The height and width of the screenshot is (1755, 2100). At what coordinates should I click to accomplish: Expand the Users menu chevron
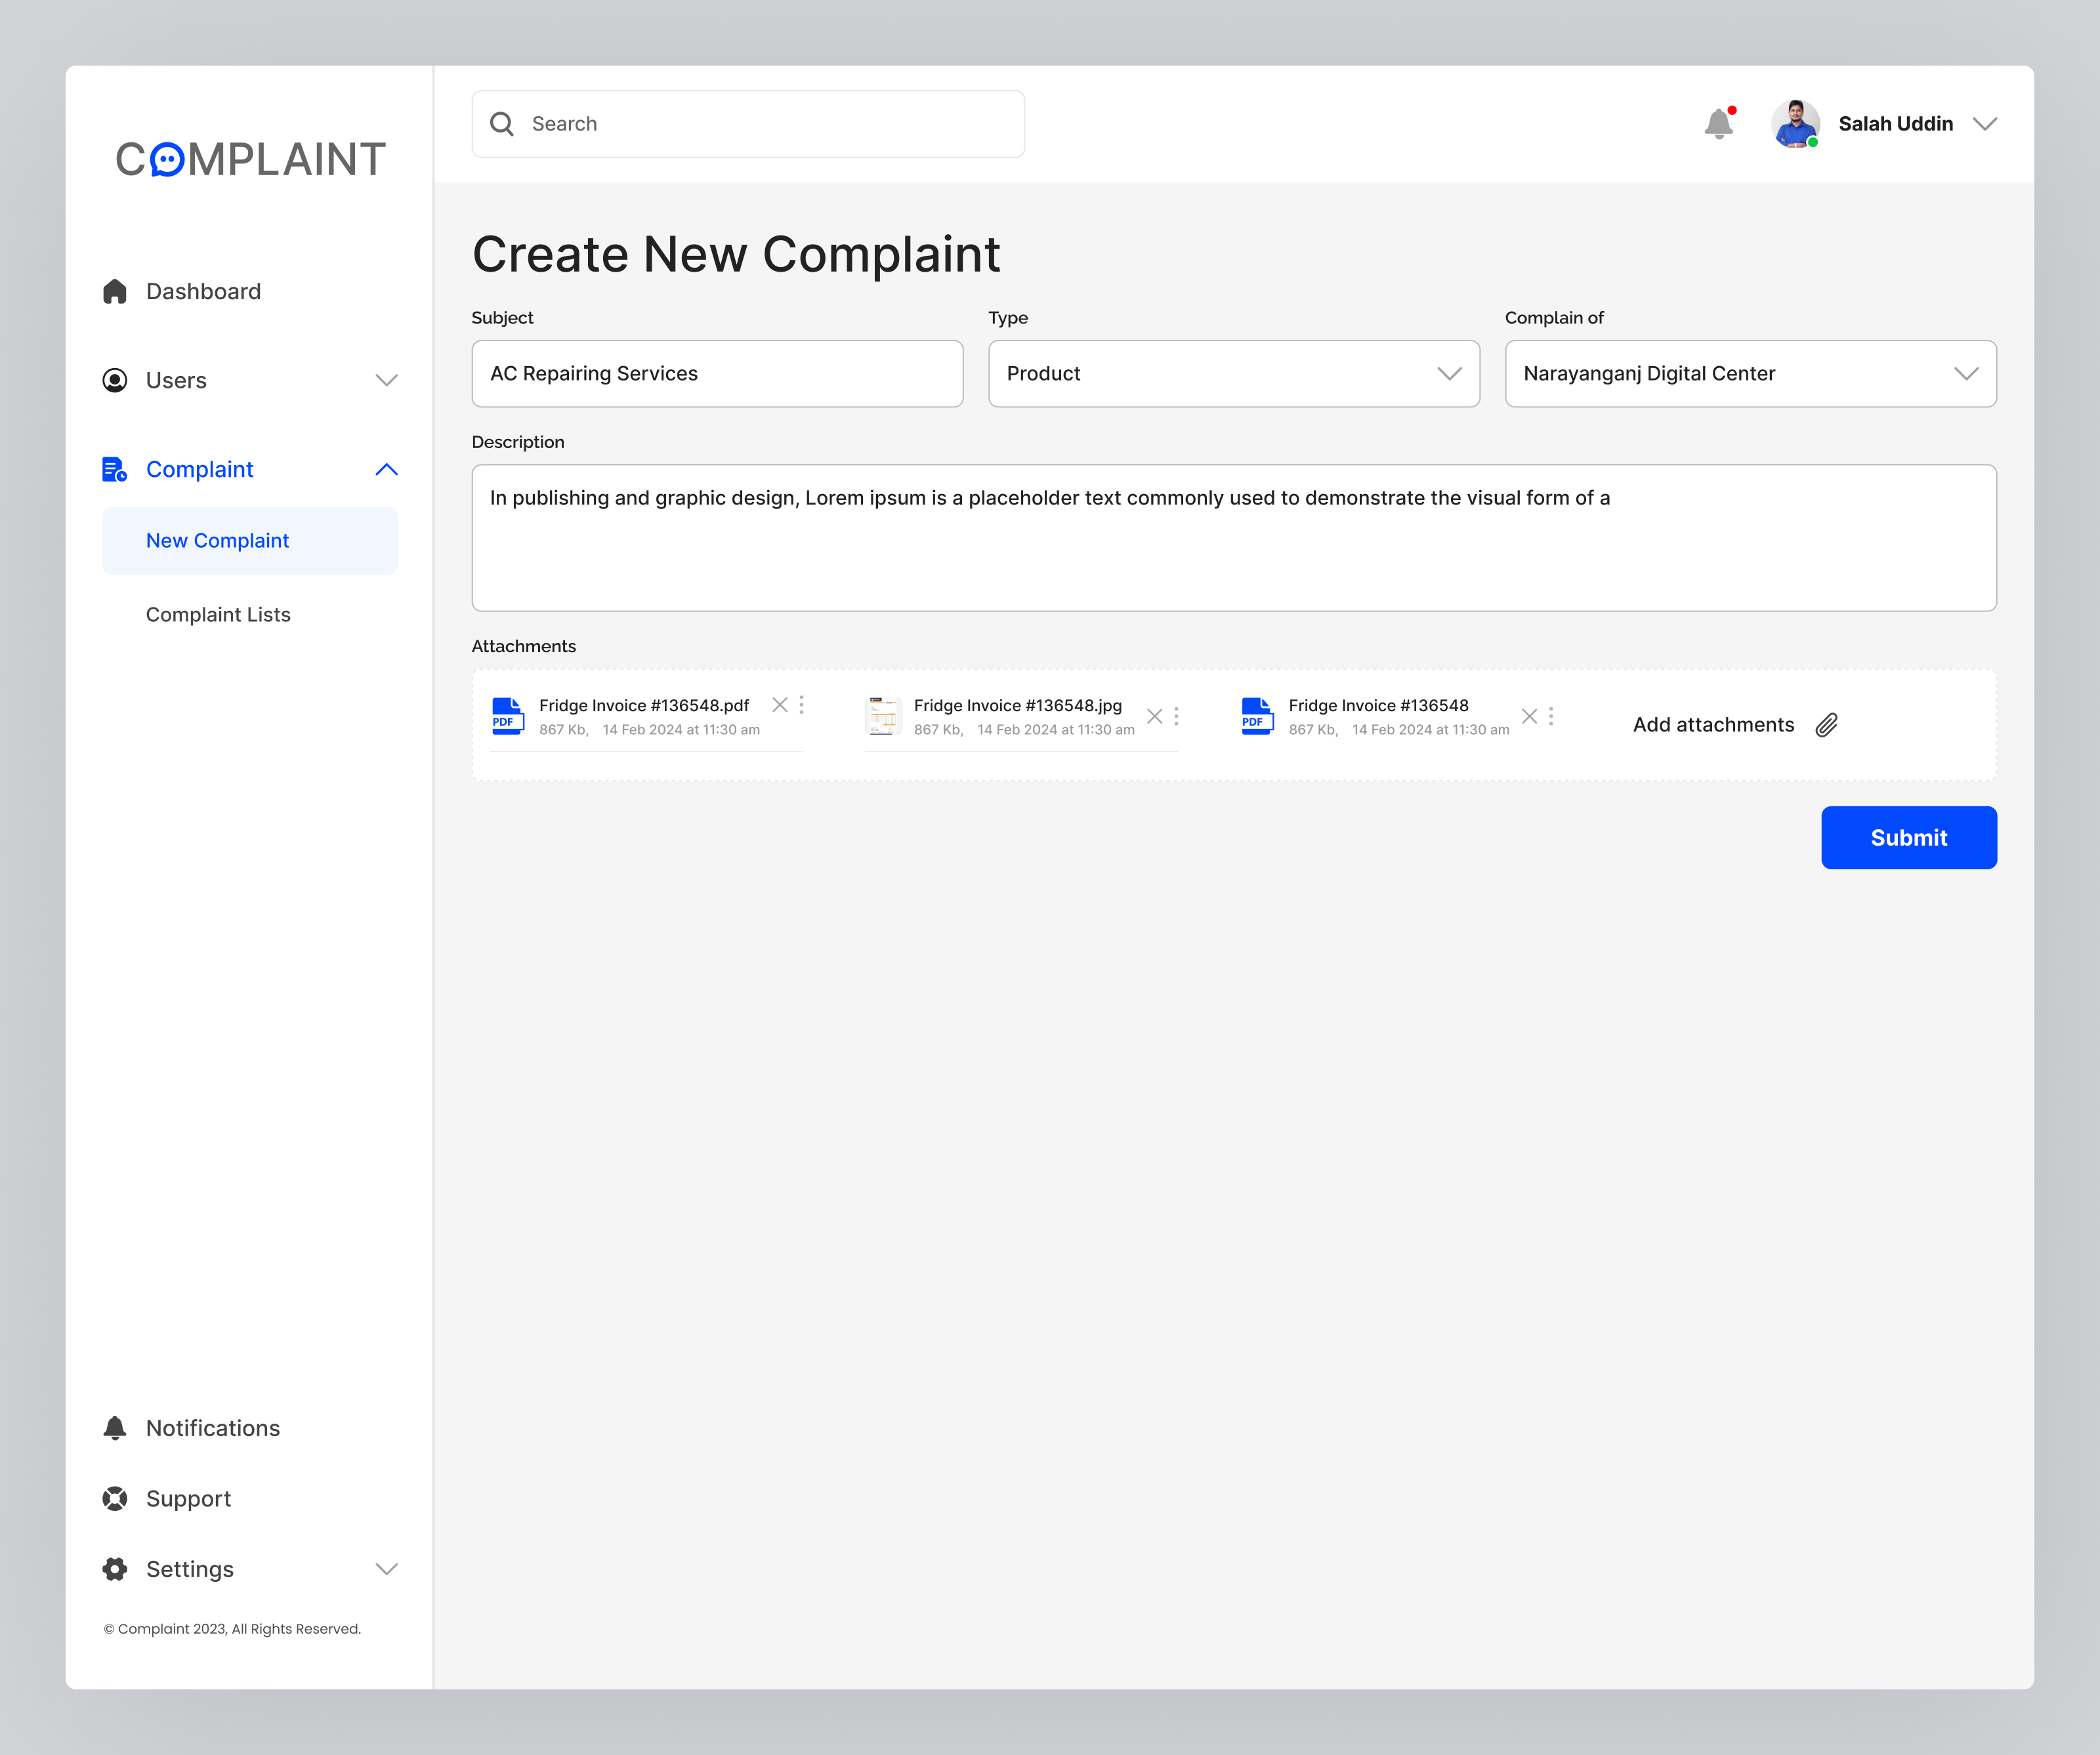coord(386,380)
